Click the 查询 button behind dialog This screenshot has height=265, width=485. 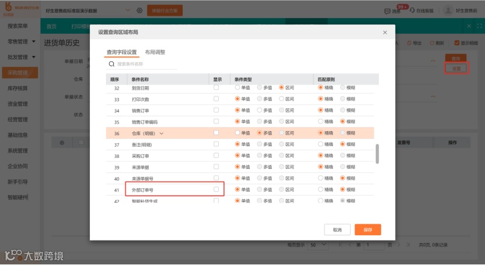click(456, 58)
